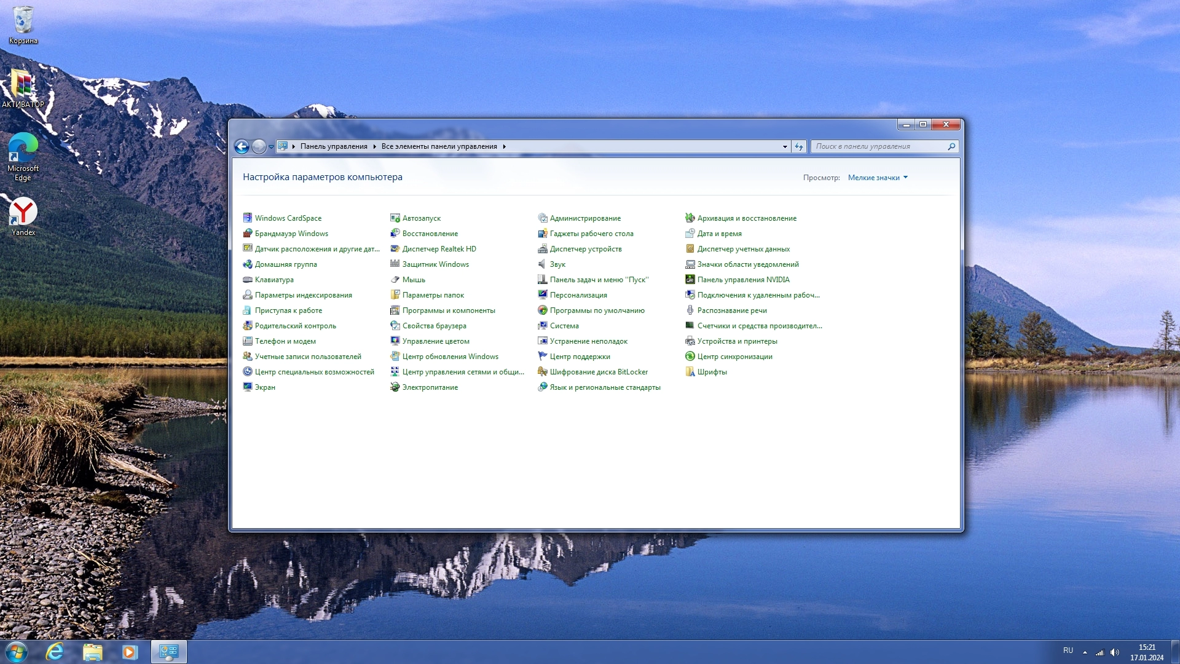This screenshot has height=664, width=1180.
Task: Click the Шрифты folder icon
Action: pos(690,372)
